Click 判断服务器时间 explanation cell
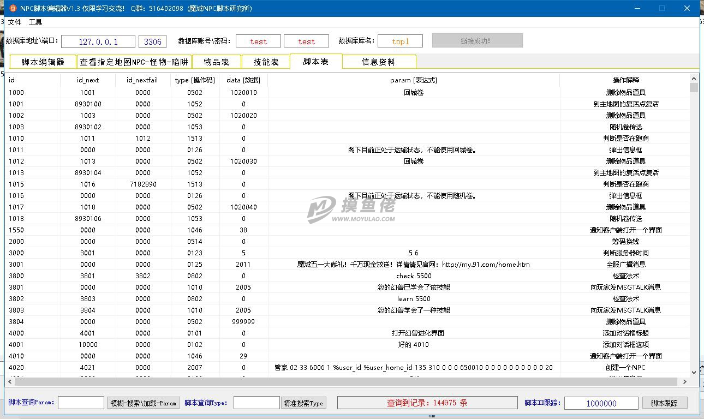The height and width of the screenshot is (419, 704). pos(625,253)
